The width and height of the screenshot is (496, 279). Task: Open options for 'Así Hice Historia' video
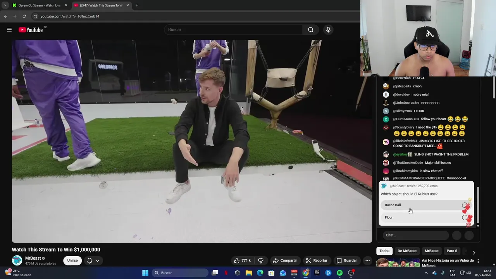(478, 261)
